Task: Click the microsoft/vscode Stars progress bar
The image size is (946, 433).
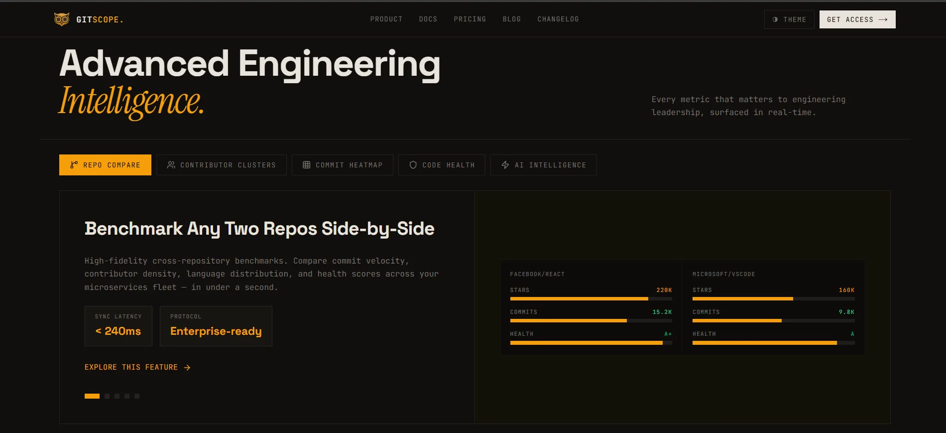Action: click(x=774, y=299)
